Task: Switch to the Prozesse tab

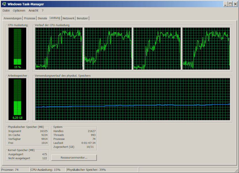Action: [x=30, y=18]
